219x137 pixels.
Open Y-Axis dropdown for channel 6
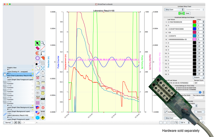tap(201, 39)
